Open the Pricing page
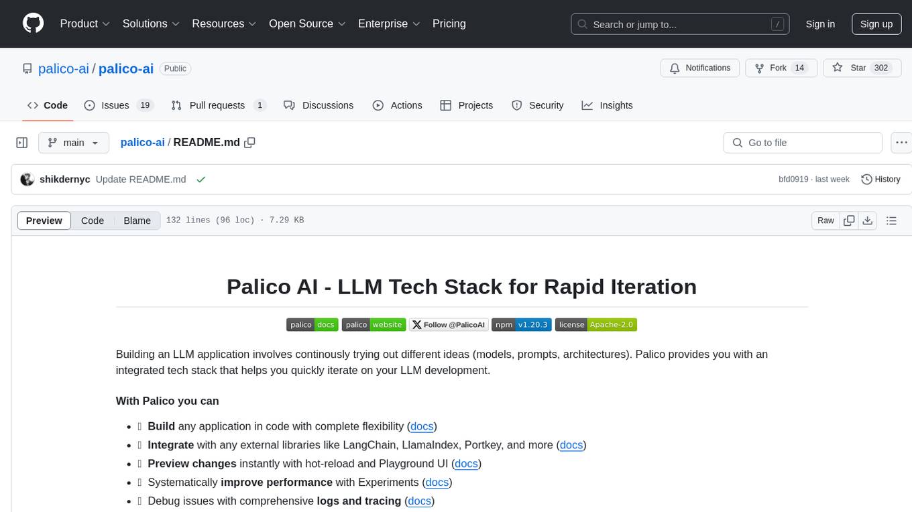The width and height of the screenshot is (912, 512). point(449,23)
